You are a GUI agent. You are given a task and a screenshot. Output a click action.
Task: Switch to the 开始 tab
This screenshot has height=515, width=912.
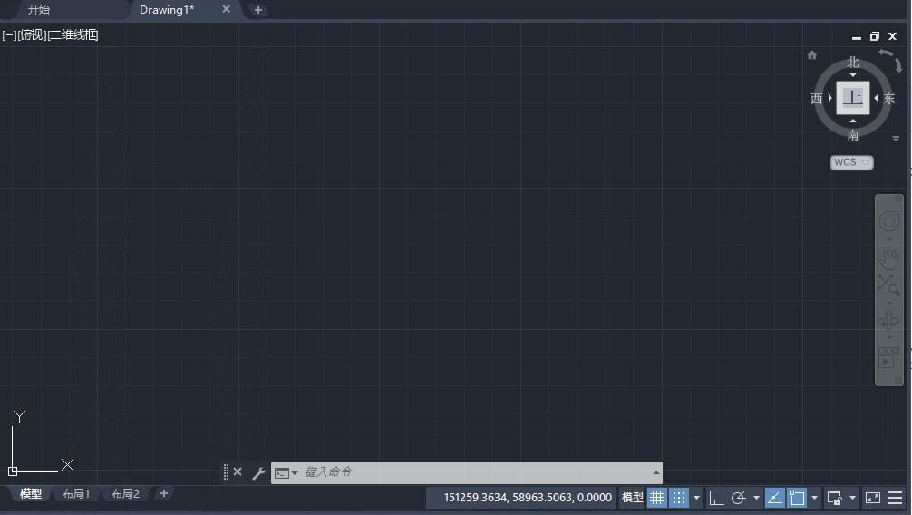[39, 9]
